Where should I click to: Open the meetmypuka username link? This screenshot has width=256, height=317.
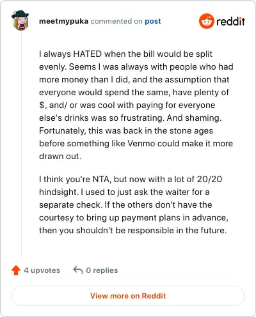point(63,21)
